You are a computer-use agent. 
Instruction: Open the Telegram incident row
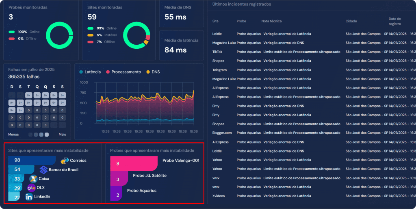[314, 70]
